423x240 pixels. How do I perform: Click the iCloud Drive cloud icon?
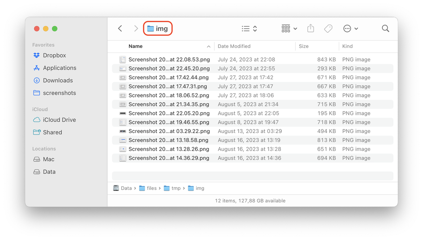tap(37, 120)
